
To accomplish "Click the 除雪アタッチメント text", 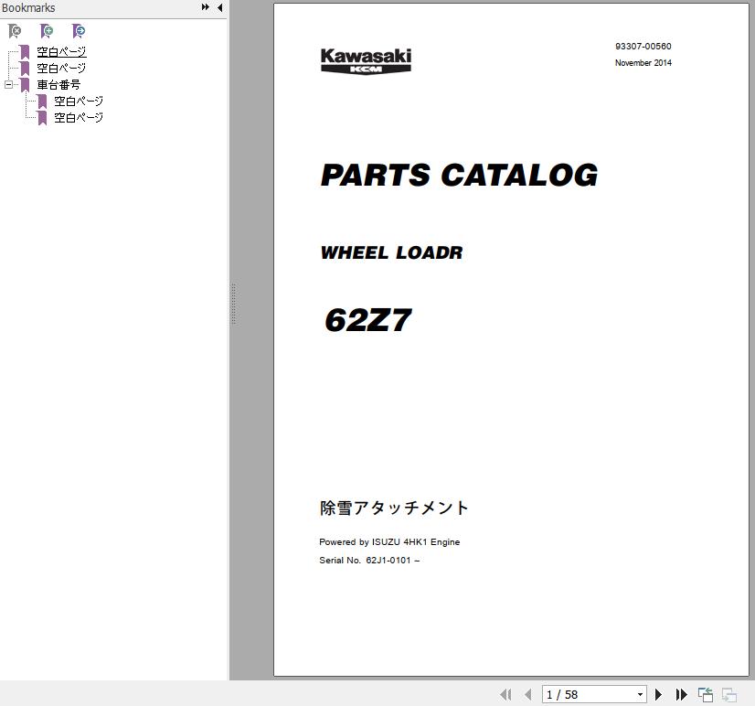I will [394, 508].
